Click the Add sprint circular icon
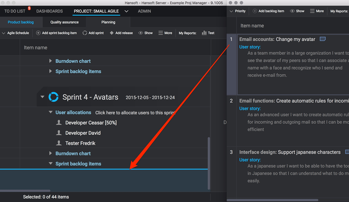Screen dimensions: 349x202 click(x=85, y=33)
